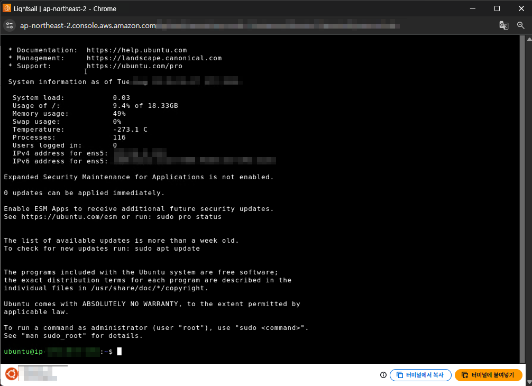
Task: Click the '터미널에 붙여넣기' button
Action: point(488,375)
